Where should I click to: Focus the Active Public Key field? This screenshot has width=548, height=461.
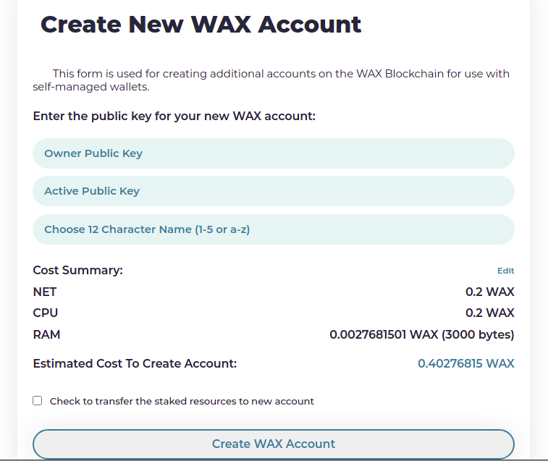[274, 191]
